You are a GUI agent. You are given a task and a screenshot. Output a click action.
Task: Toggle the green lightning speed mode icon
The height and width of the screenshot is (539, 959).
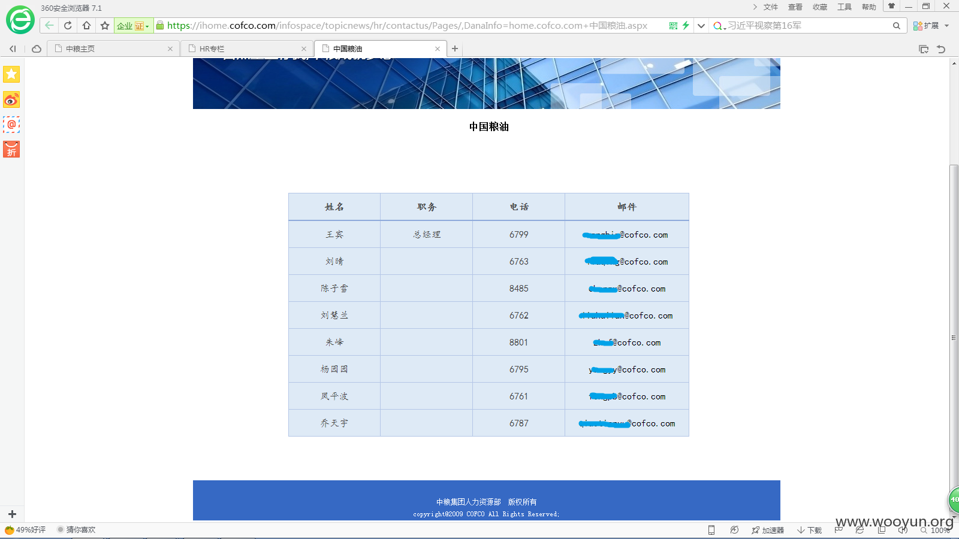pyautogui.click(x=686, y=26)
